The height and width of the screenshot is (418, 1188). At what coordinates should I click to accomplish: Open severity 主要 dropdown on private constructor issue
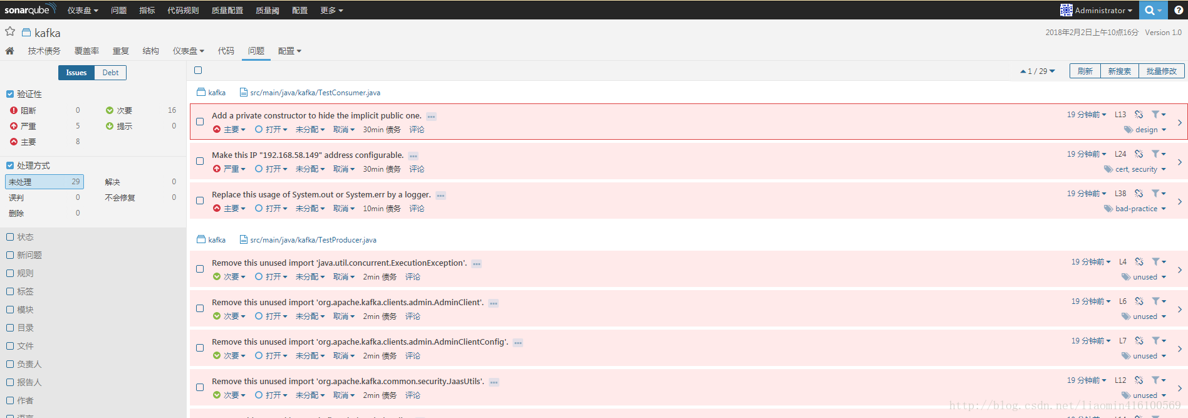point(229,130)
